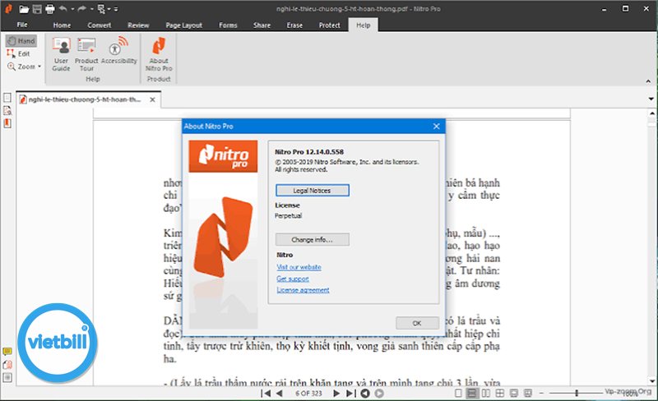Image resolution: width=658 pixels, height=401 pixels.
Task: Go to the first page
Action: tap(265, 394)
